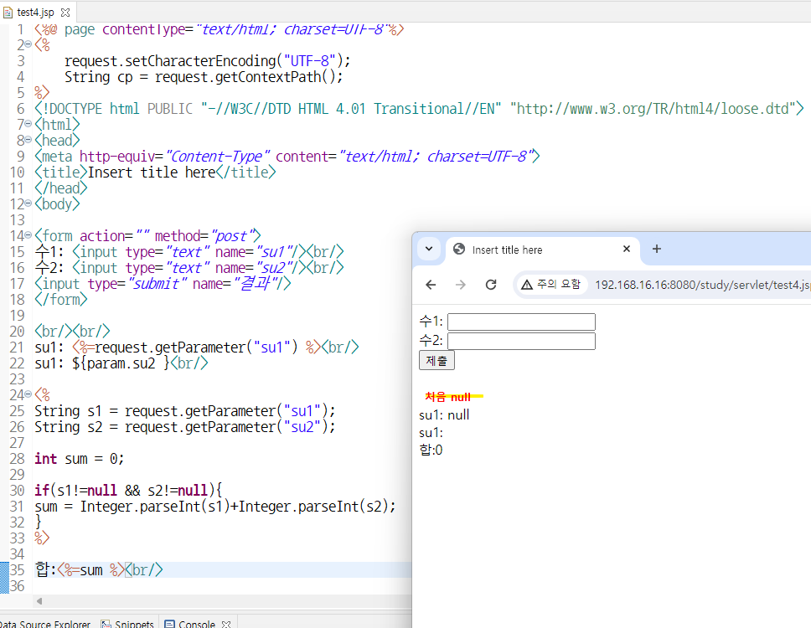Click the test4.jsp file icon in the editor tab
811x628 pixels.
[8, 12]
